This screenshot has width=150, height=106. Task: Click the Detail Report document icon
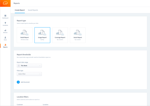point(25,32)
